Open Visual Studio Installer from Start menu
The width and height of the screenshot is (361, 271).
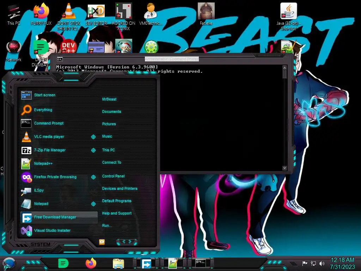(x=59, y=230)
